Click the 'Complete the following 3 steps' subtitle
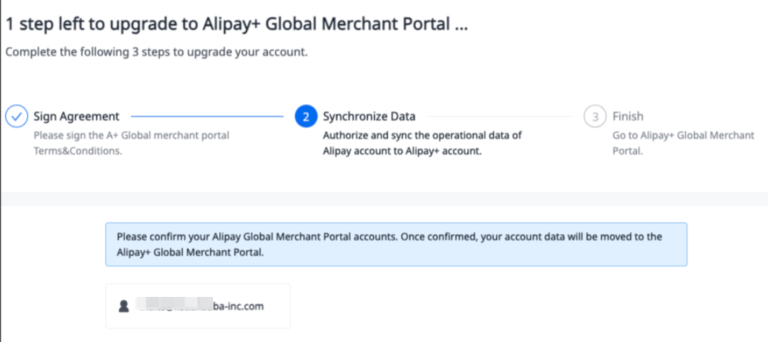768x342 pixels. point(156,52)
